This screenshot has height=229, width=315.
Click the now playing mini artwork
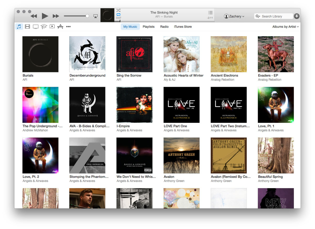pyautogui.click(x=107, y=15)
